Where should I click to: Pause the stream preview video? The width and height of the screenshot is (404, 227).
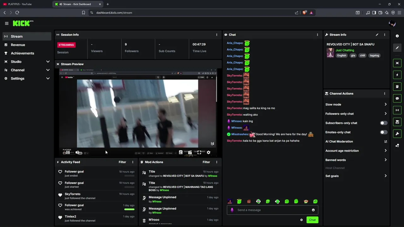point(68,153)
